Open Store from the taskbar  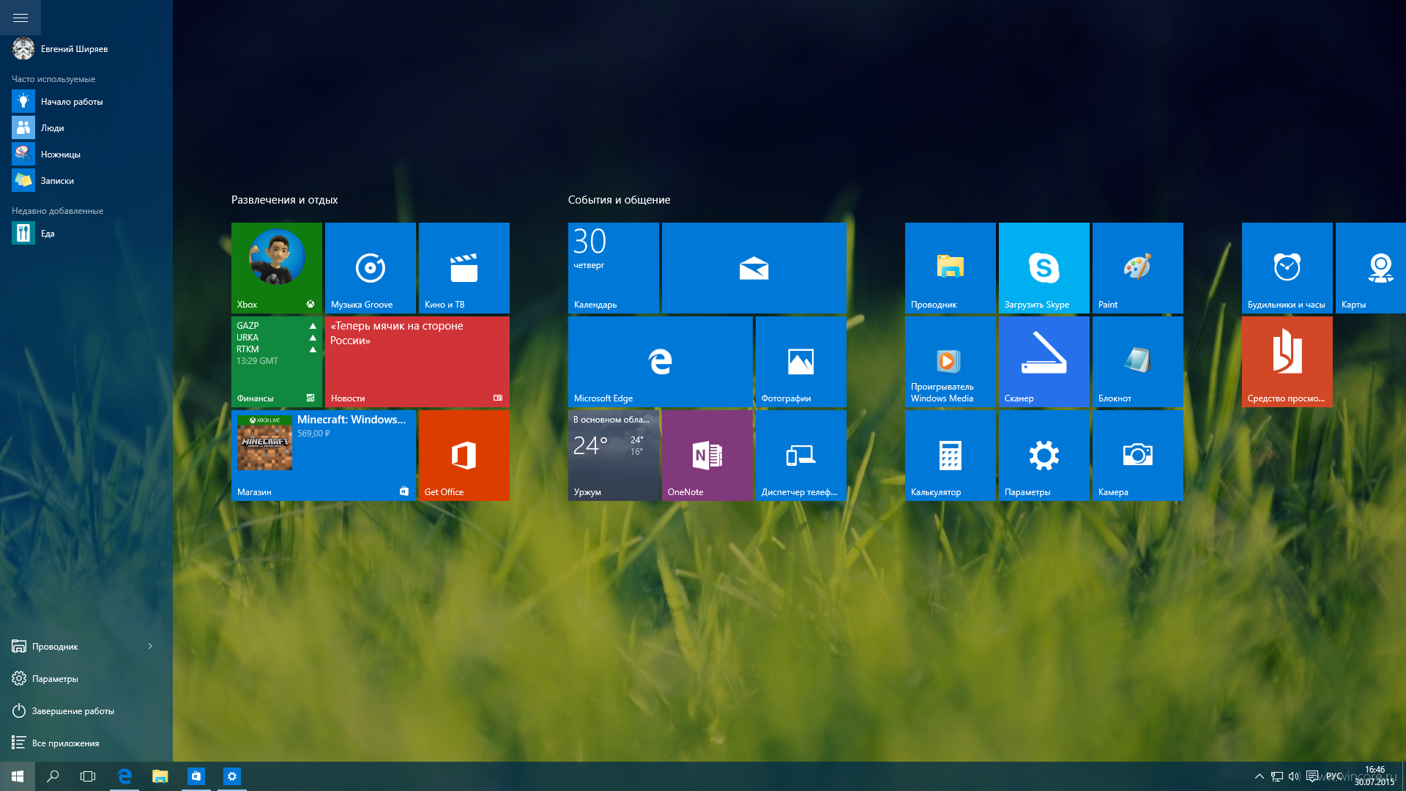point(196,776)
